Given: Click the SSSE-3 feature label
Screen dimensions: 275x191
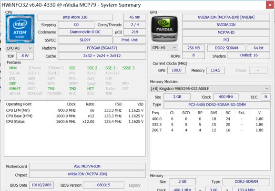Looking at the screenshot, I should 128,68.
